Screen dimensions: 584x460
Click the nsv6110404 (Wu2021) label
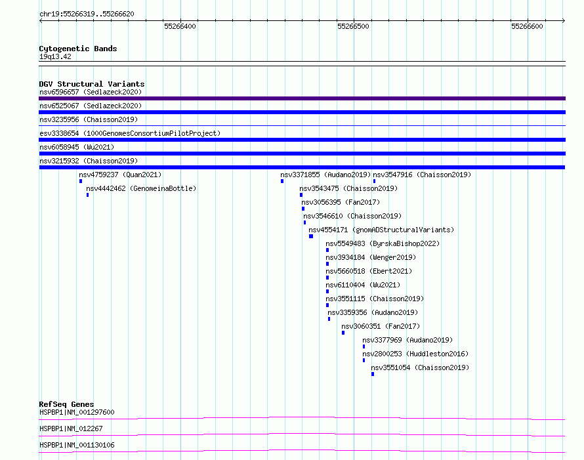(x=363, y=285)
